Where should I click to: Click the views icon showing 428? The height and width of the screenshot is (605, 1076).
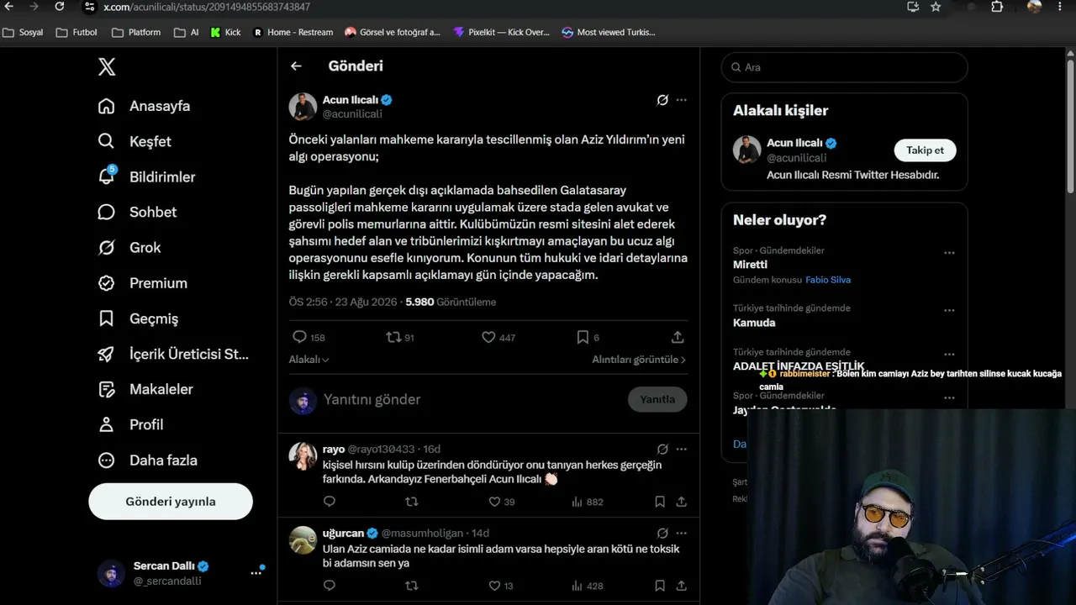577,586
